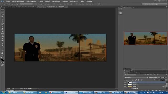Open the Файл menu
Image resolution: width=168 pixels, height=94 pixels.
coord(8,1)
